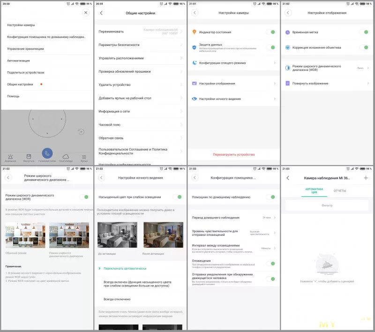Tap the blue phone call button
375x332 pixels.
pos(47,153)
